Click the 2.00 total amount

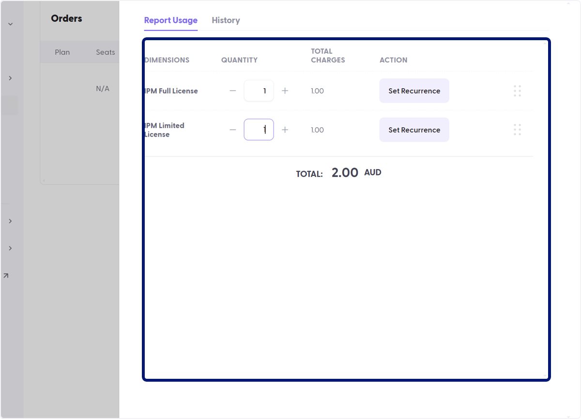coord(345,173)
